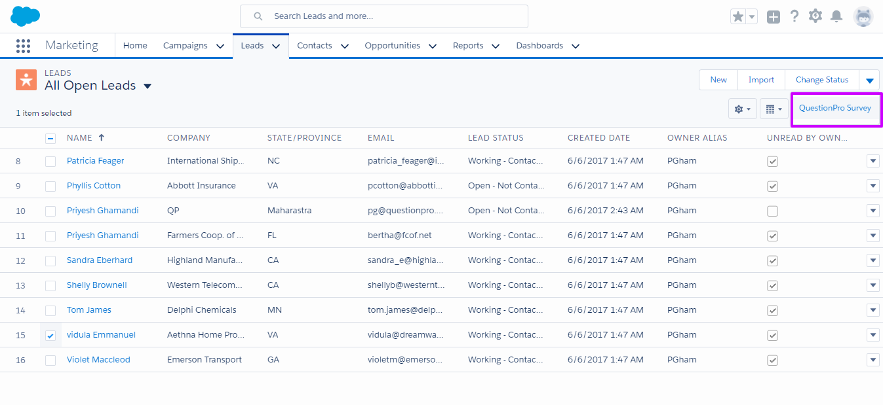Click the Salesforce cloud logo
This screenshot has height=405, width=883.
point(26,16)
